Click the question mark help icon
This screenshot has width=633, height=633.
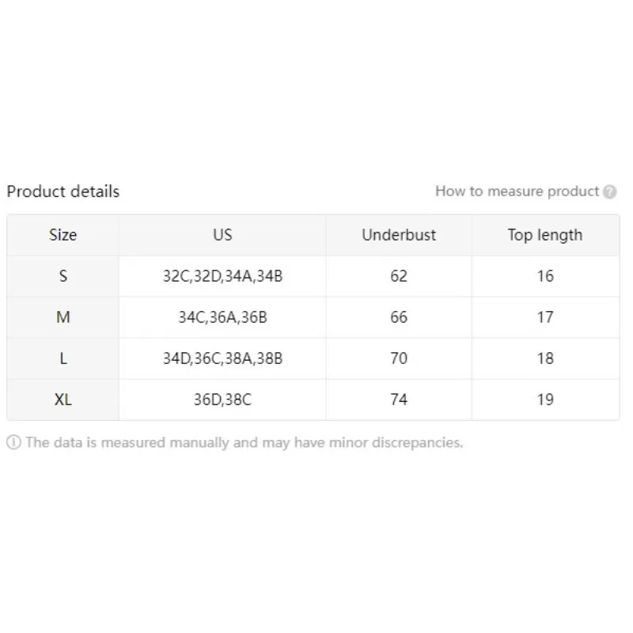[609, 191]
